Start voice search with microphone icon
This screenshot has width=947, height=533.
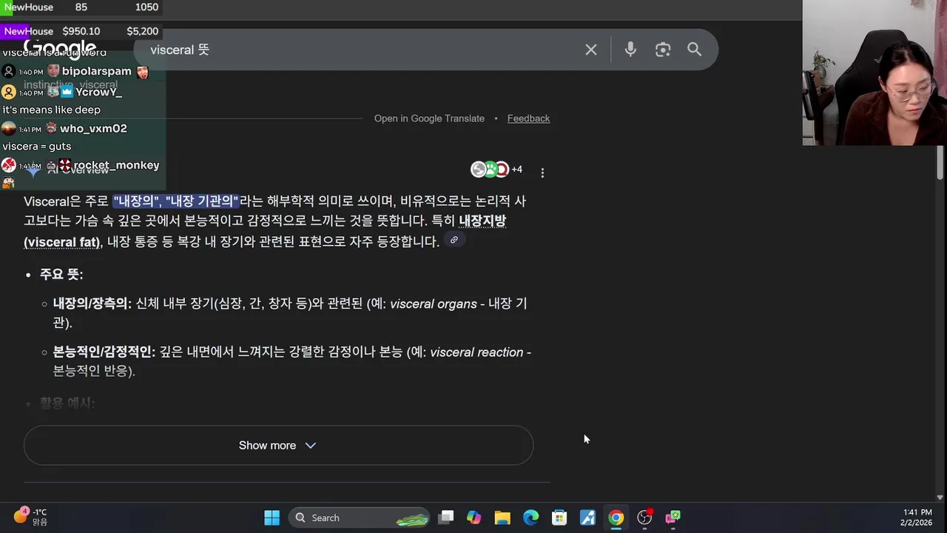click(630, 50)
